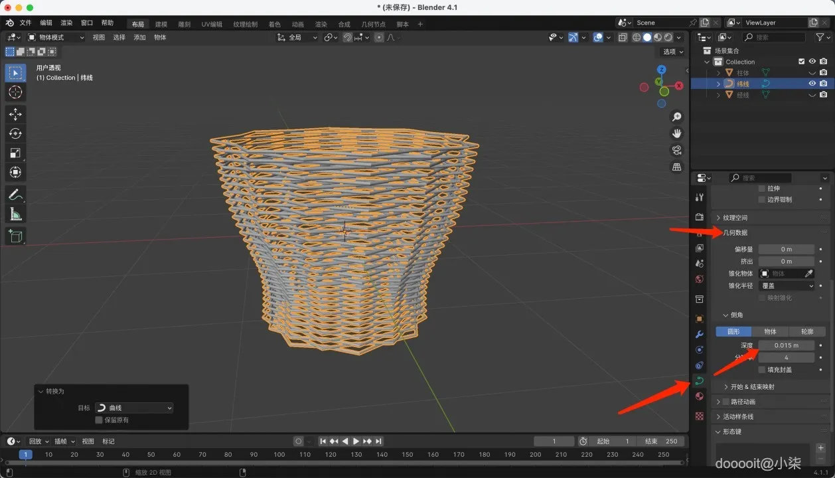Select the 物体 bevel mode button
This screenshot has height=478, width=835.
pos(770,331)
